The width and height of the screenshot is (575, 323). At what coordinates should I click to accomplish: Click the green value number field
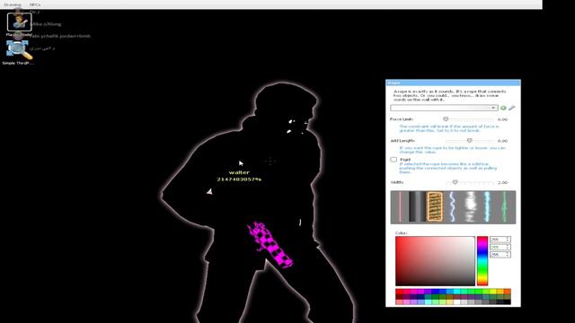pyautogui.click(x=500, y=247)
